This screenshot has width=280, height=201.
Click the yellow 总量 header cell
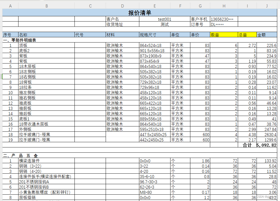(x=247, y=35)
